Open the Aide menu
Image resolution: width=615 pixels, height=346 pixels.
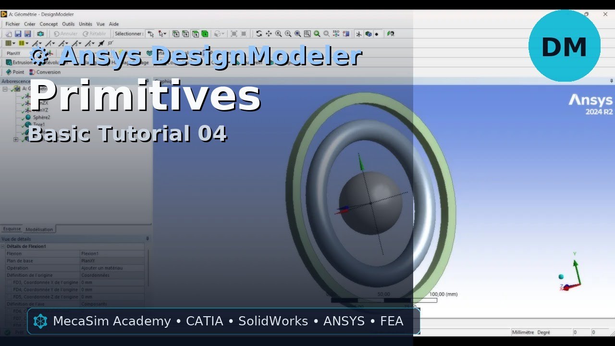click(x=114, y=24)
